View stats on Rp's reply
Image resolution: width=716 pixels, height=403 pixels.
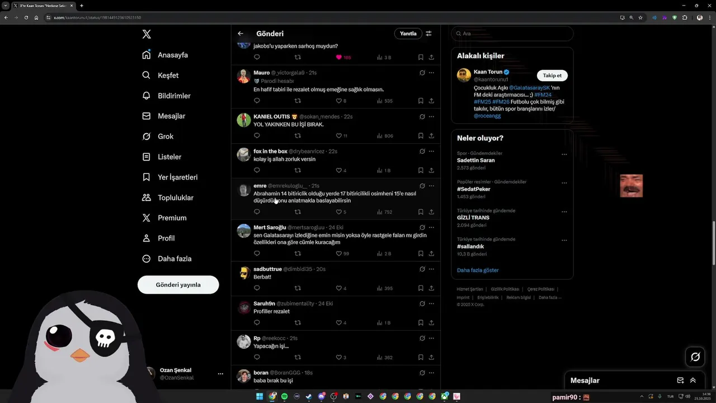pyautogui.click(x=385, y=357)
